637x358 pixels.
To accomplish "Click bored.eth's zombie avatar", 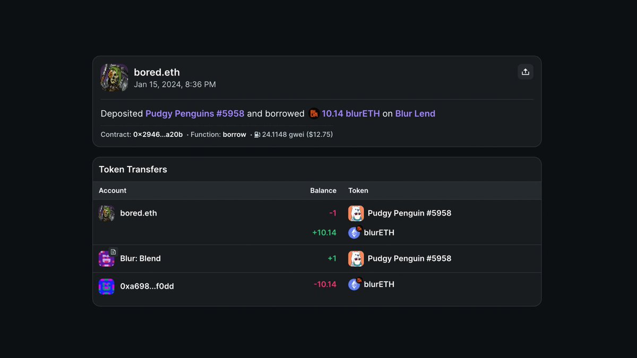I will [114, 77].
